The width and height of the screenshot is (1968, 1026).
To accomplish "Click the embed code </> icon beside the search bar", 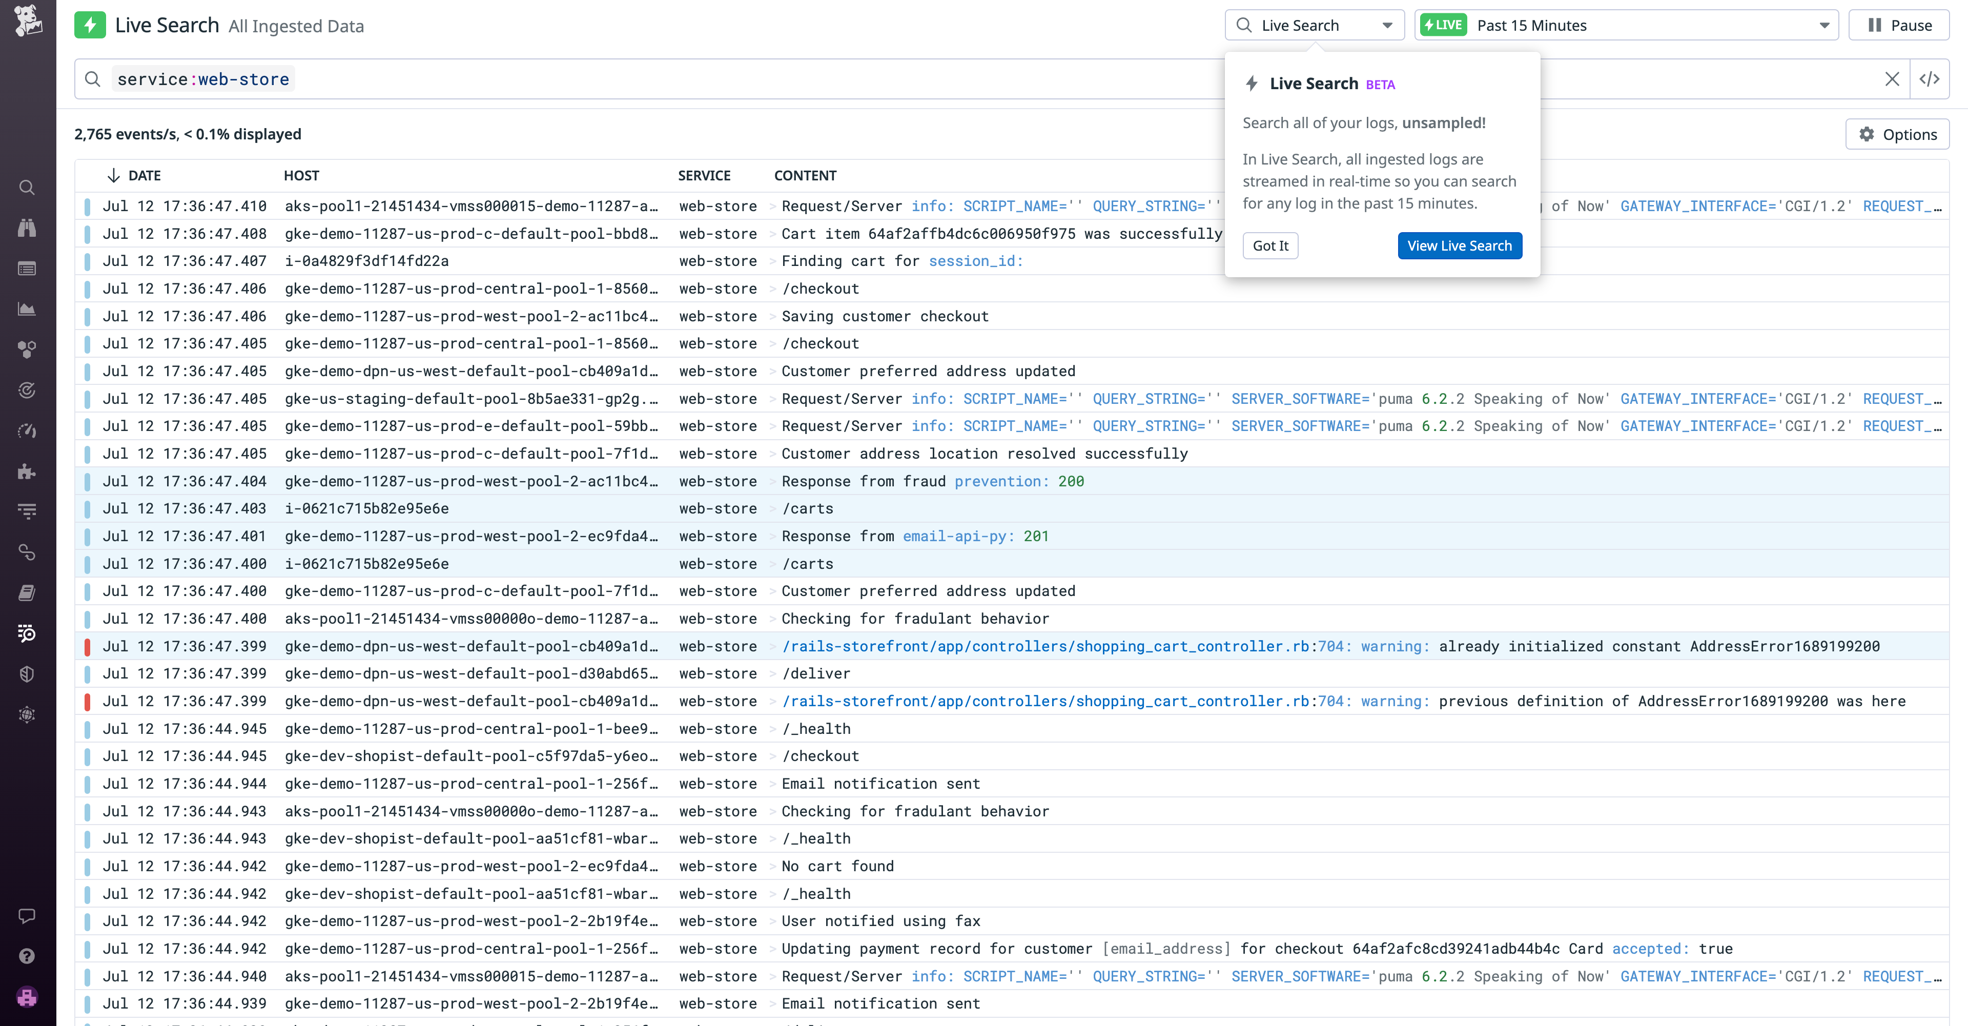I will (x=1931, y=79).
